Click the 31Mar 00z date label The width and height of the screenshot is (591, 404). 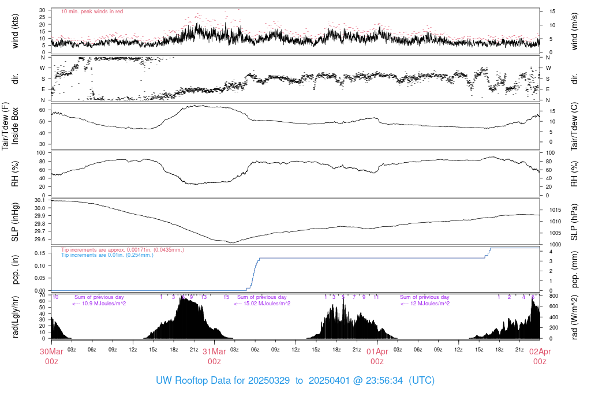[x=214, y=356]
